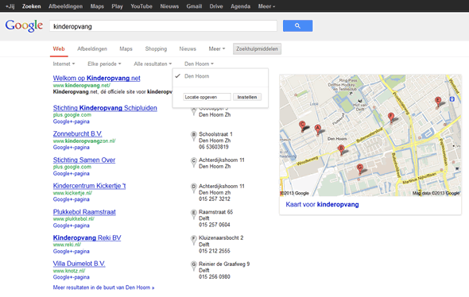Open Play from the top bar
Viewport: 469px width, 297px height.
[x=118, y=6]
